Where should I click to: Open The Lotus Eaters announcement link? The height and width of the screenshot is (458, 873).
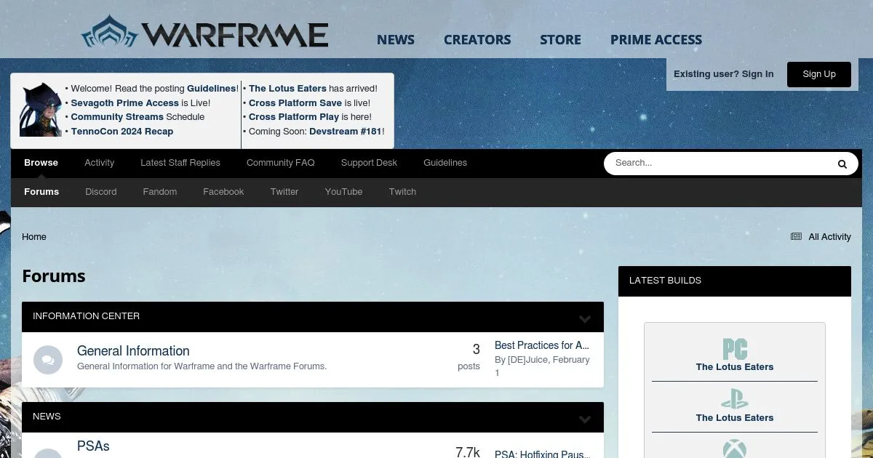click(287, 89)
